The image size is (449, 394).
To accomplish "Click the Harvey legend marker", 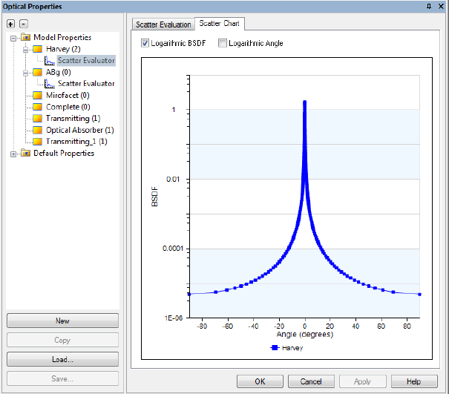I will tap(275, 347).
